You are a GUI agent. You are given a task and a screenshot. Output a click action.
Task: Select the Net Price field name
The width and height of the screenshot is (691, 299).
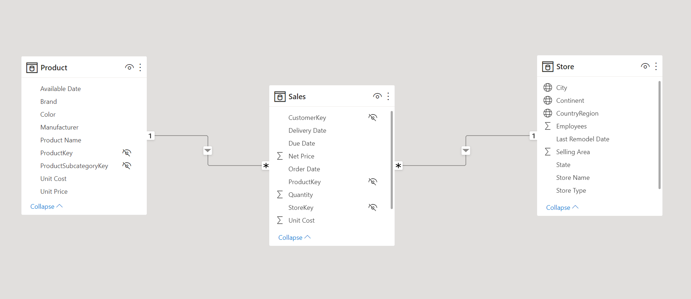tap(301, 156)
